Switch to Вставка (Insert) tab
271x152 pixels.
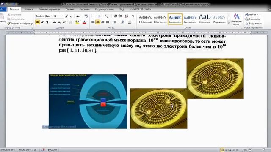tap(28, 9)
